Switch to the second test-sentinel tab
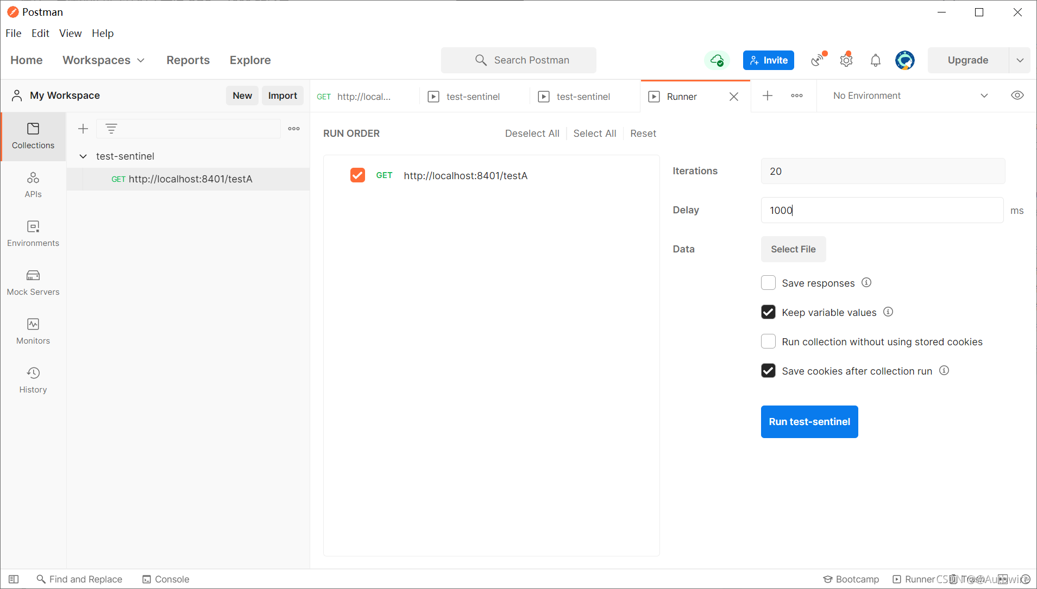1037x589 pixels. coord(585,97)
